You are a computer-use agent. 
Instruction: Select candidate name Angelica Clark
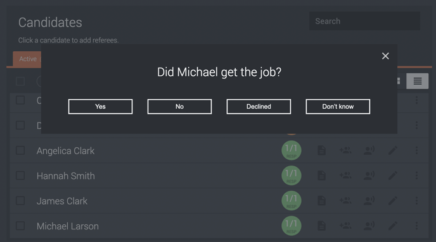pyautogui.click(x=65, y=151)
